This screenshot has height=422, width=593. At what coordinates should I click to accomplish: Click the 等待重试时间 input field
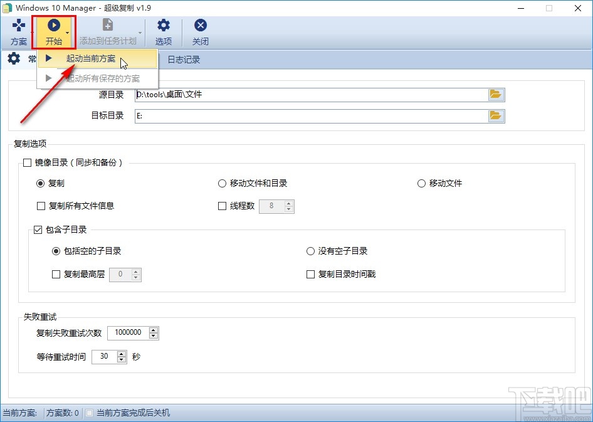click(103, 357)
